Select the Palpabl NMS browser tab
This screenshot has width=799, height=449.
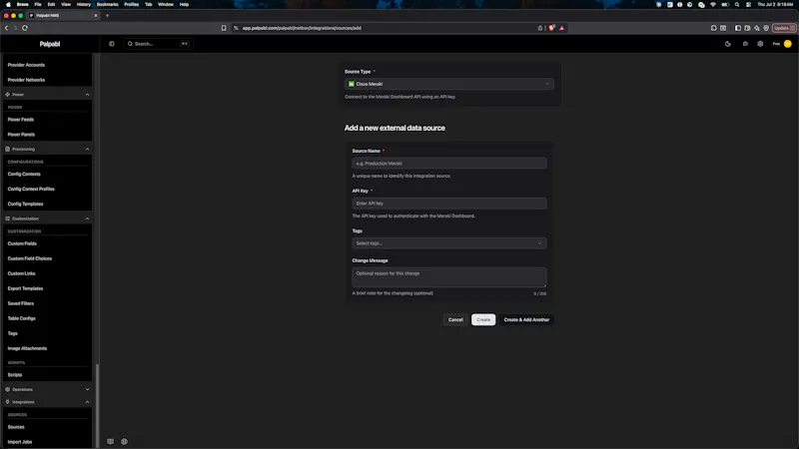tap(63, 15)
